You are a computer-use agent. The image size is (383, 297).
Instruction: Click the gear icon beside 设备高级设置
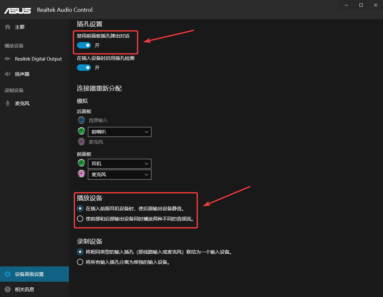tap(8, 274)
